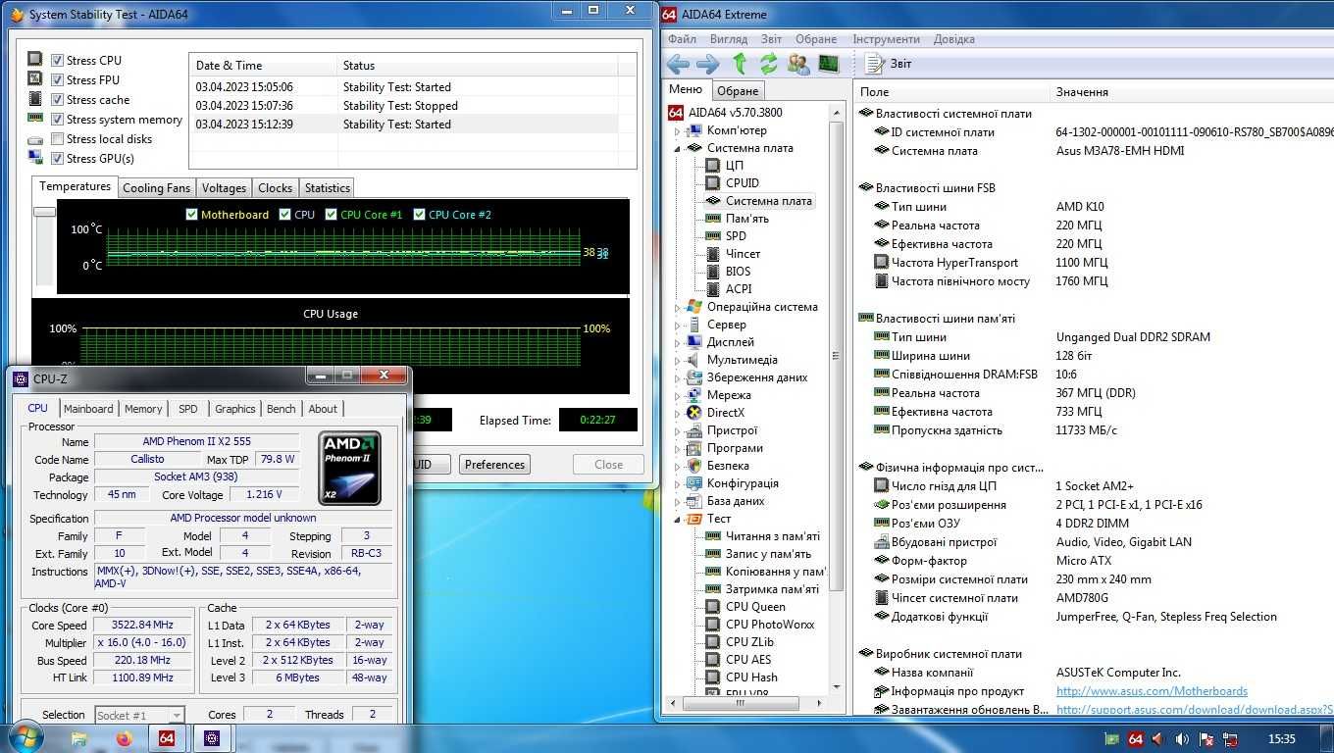Expand the Дисплей tree node

pyautogui.click(x=677, y=342)
